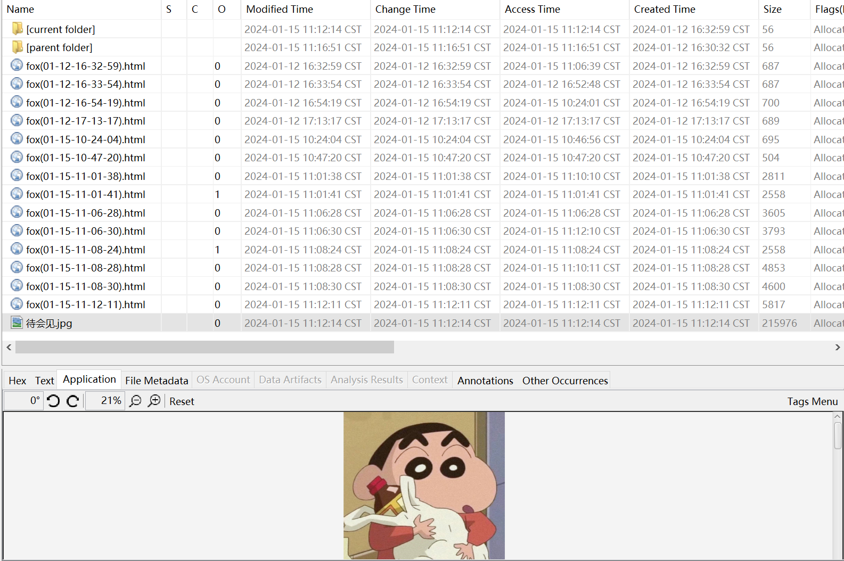The width and height of the screenshot is (844, 561).
Task: Sort by the S column header
Action: [x=174, y=9]
